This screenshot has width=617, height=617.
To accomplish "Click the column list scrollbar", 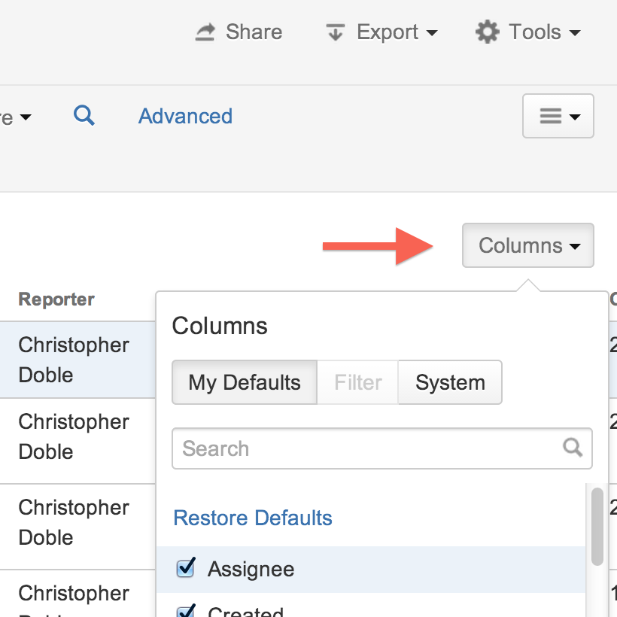I will pyautogui.click(x=597, y=526).
